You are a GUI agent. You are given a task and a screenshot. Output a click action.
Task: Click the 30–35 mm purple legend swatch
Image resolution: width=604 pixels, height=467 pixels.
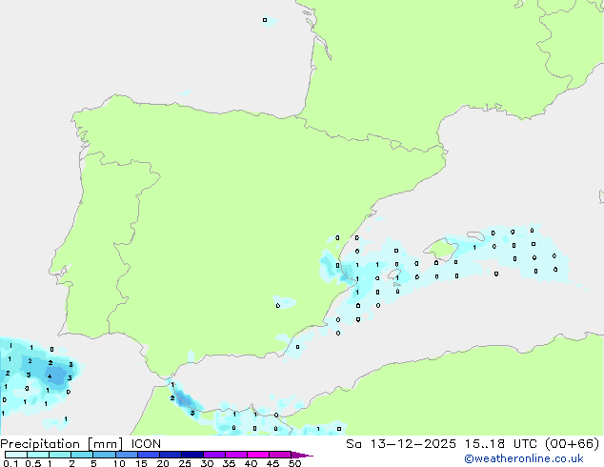[213, 455]
